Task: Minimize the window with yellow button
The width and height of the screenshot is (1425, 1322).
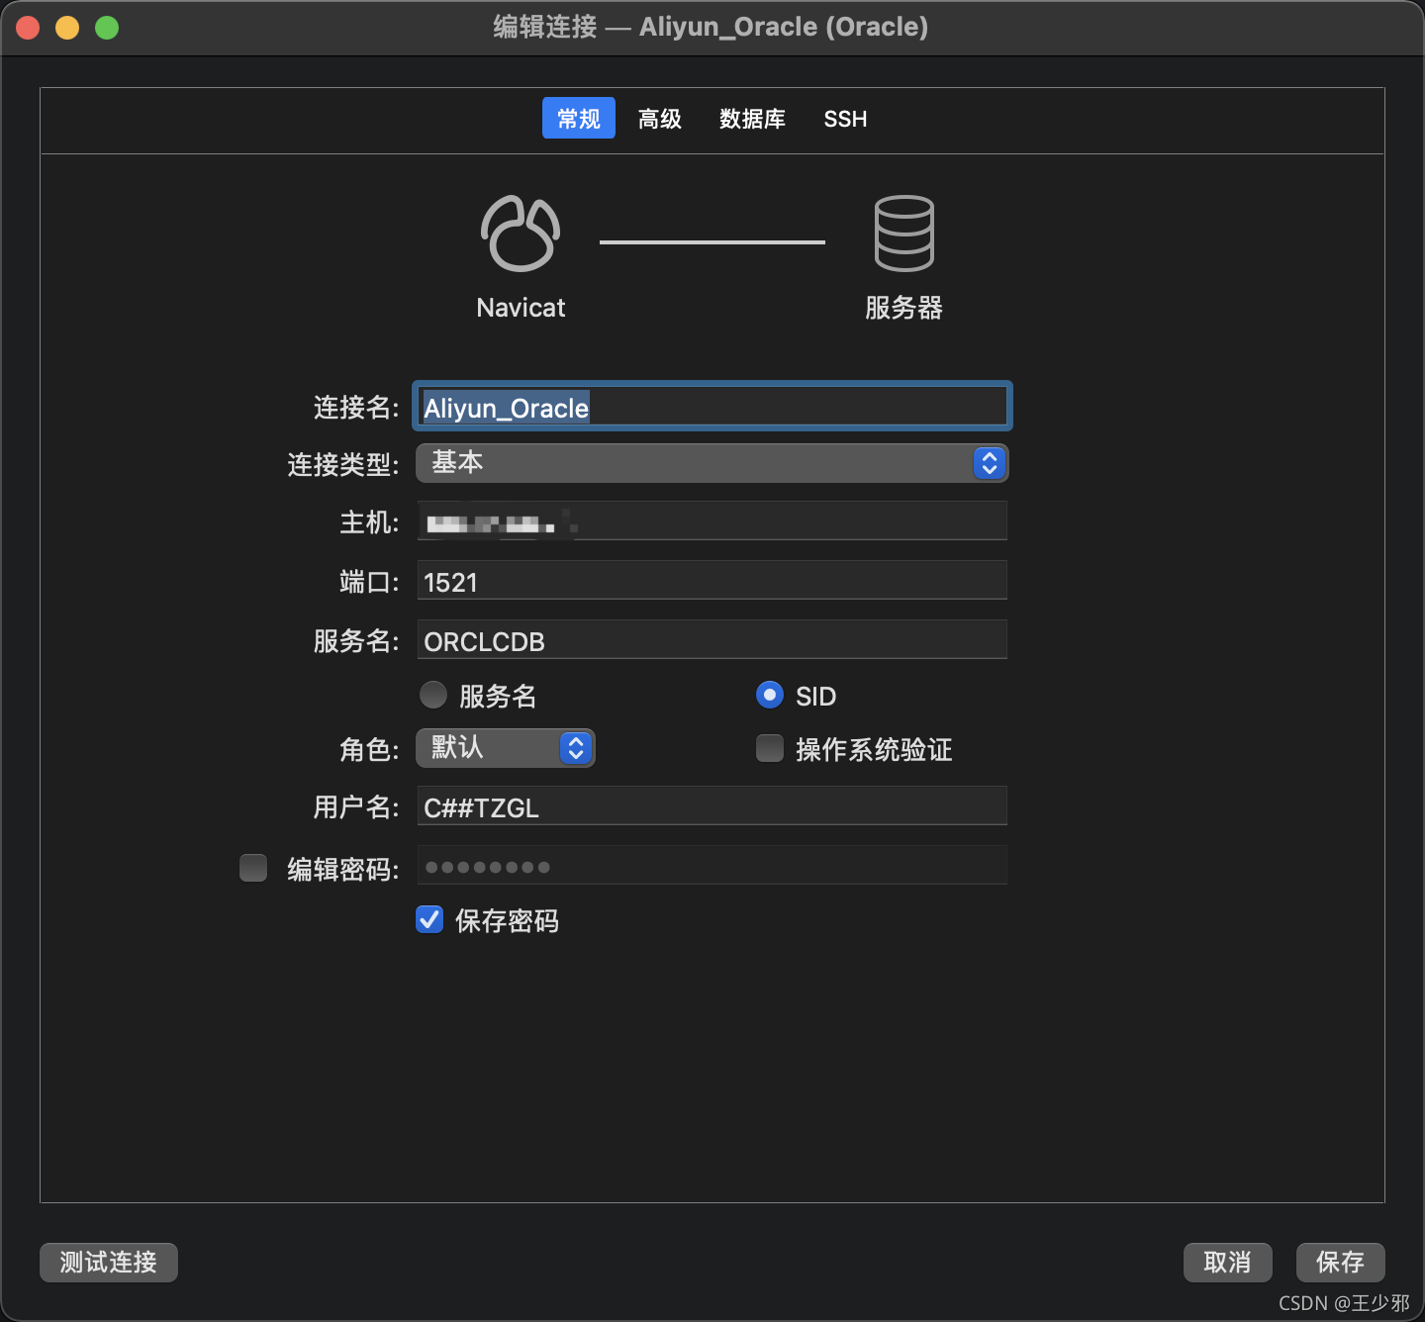Action: click(x=67, y=28)
